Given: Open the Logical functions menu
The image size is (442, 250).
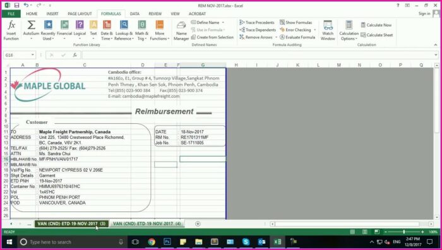Looking at the screenshot, I should [x=80, y=30].
